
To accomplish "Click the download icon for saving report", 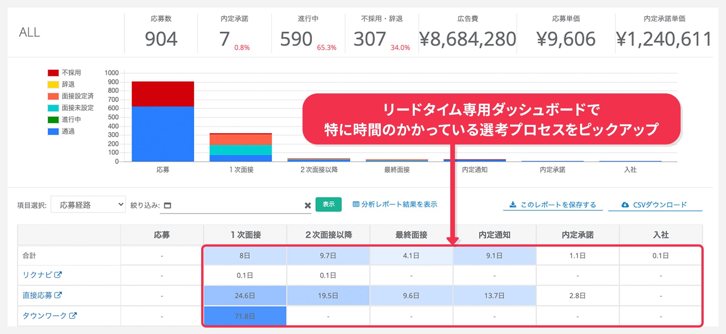I will (512, 205).
